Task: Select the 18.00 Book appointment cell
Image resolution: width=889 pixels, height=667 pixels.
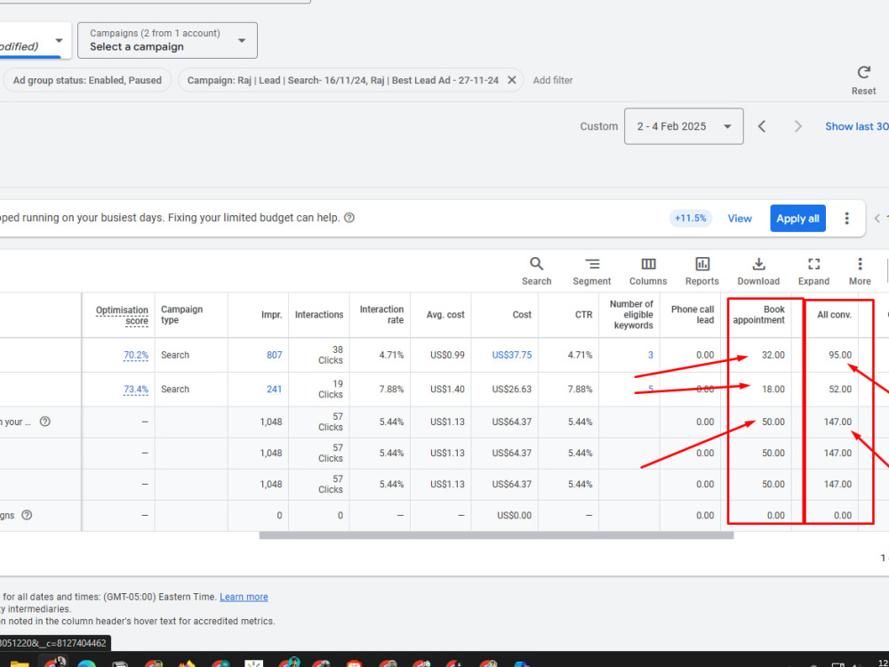Action: (773, 390)
